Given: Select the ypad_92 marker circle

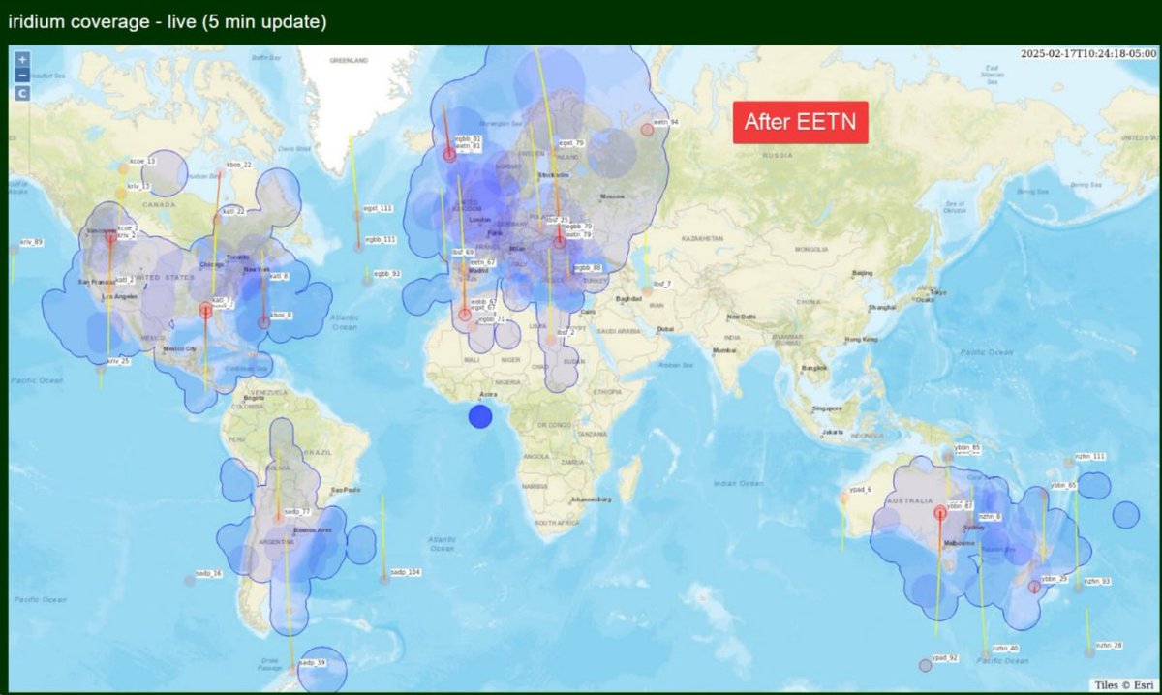Looking at the screenshot, I should click(925, 665).
